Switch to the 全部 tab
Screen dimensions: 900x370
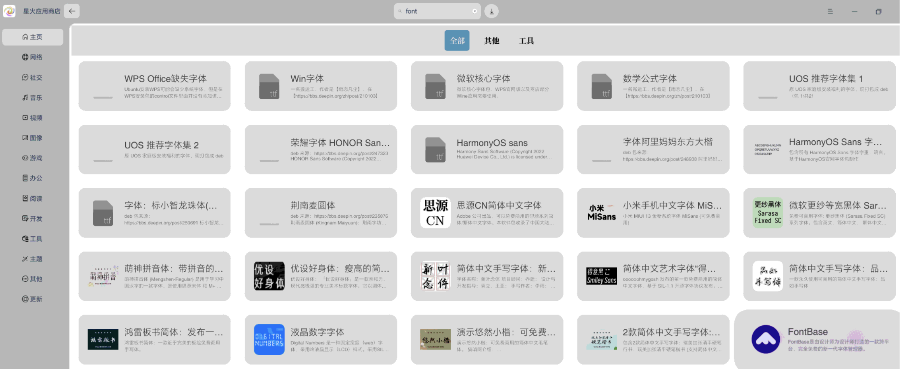[457, 40]
